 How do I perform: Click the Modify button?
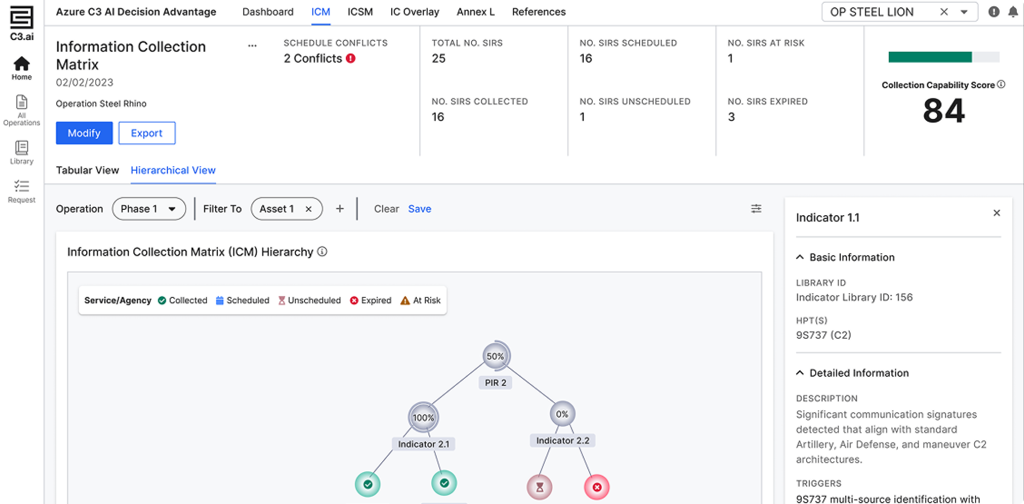(x=84, y=133)
